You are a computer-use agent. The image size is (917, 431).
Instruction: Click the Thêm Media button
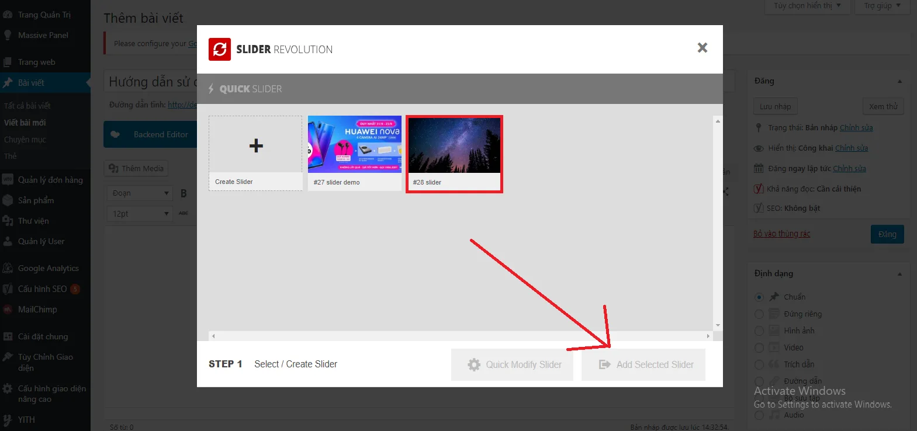coord(136,168)
